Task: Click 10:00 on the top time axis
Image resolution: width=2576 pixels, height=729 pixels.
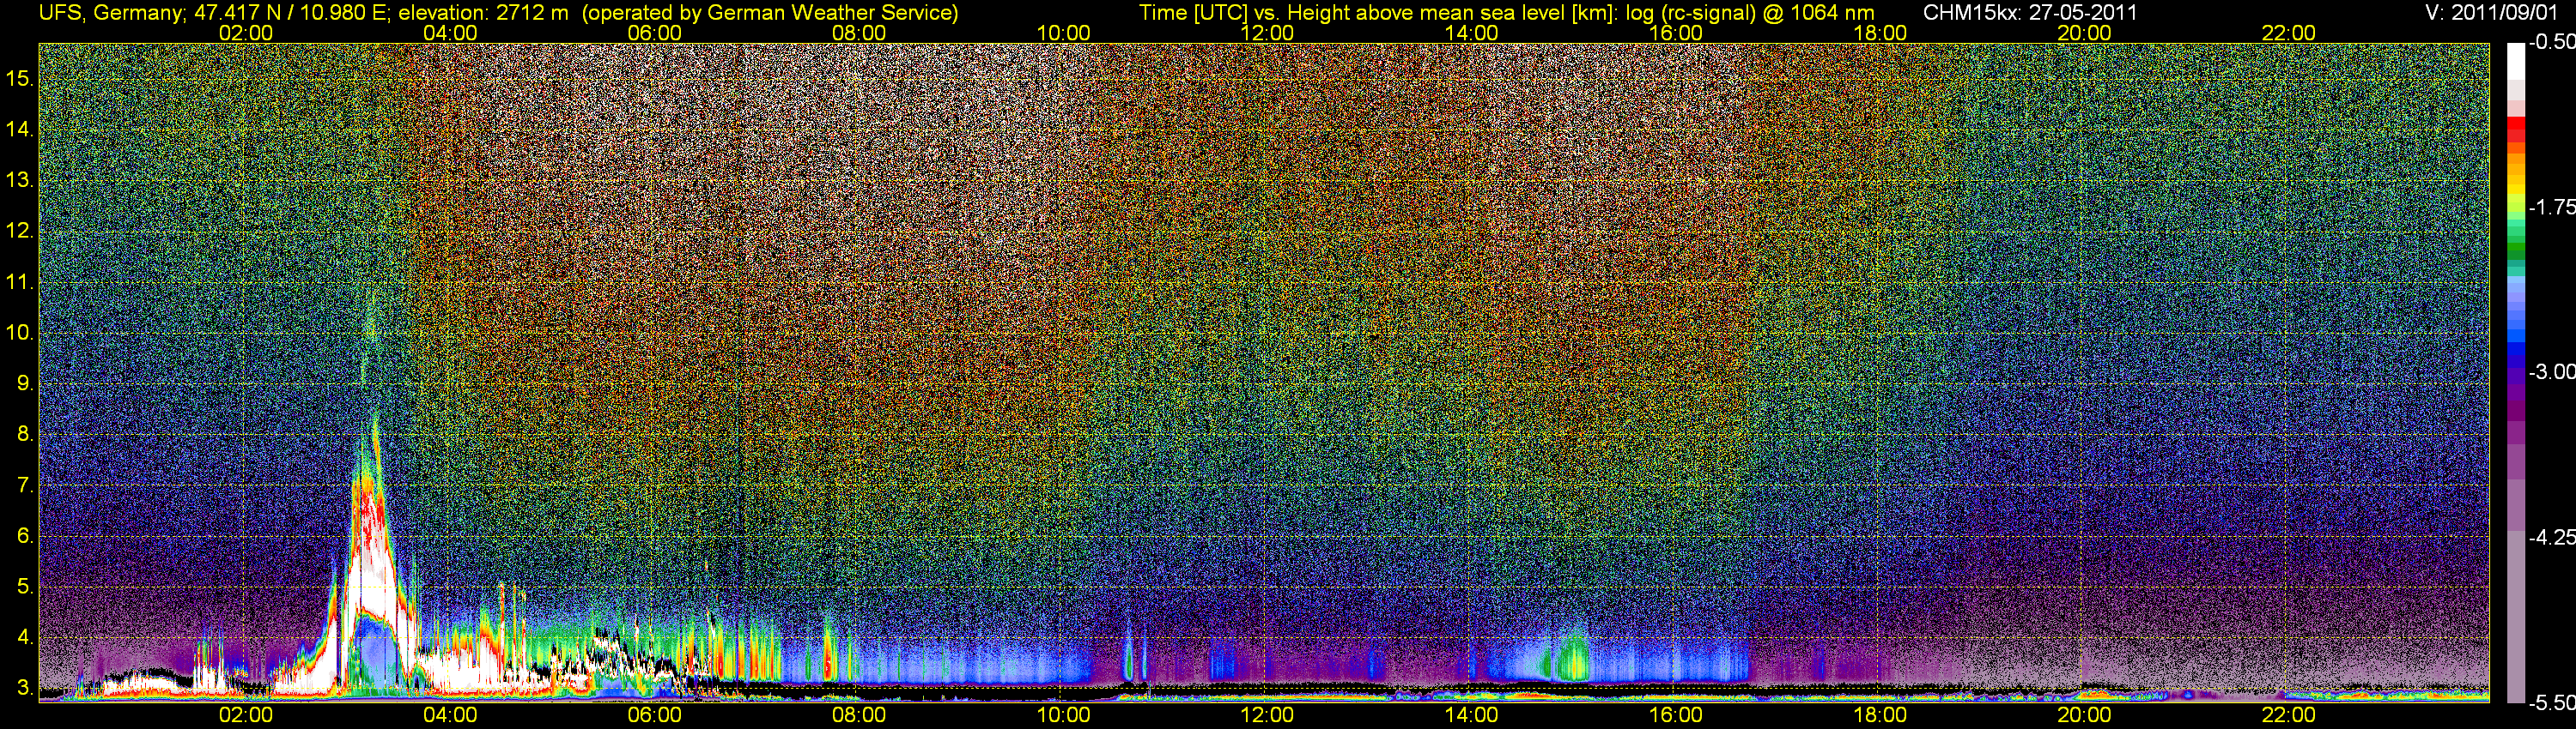Action: (1063, 33)
